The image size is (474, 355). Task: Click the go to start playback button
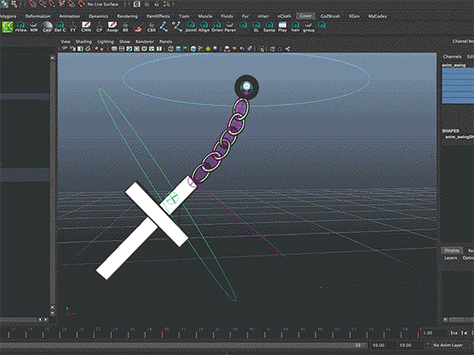pos(453,333)
